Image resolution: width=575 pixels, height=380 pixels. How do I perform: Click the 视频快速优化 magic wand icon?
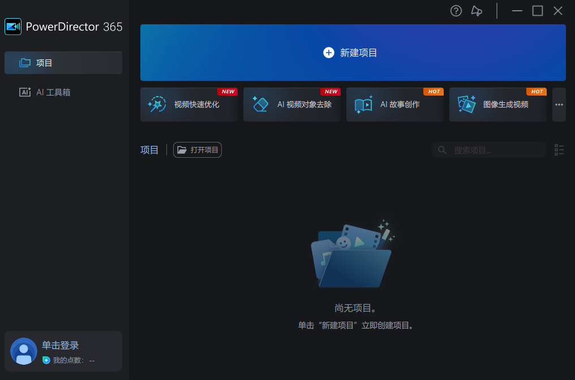157,105
